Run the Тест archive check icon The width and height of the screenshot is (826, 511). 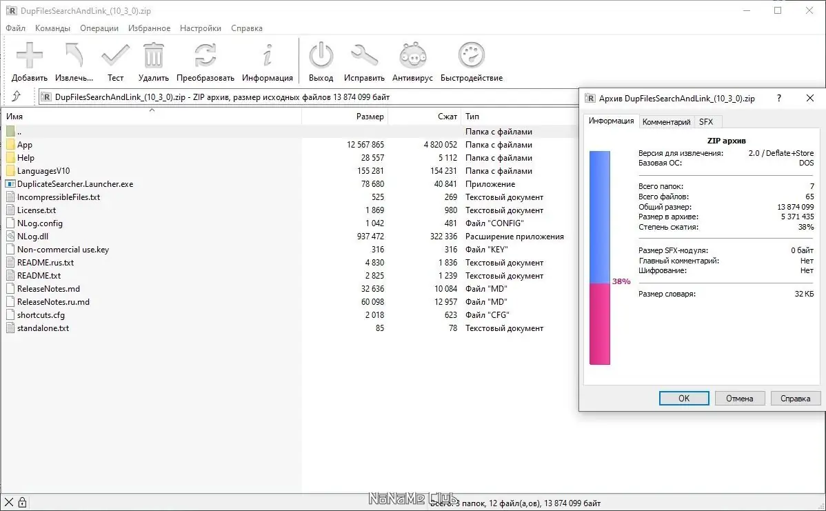[x=115, y=55]
